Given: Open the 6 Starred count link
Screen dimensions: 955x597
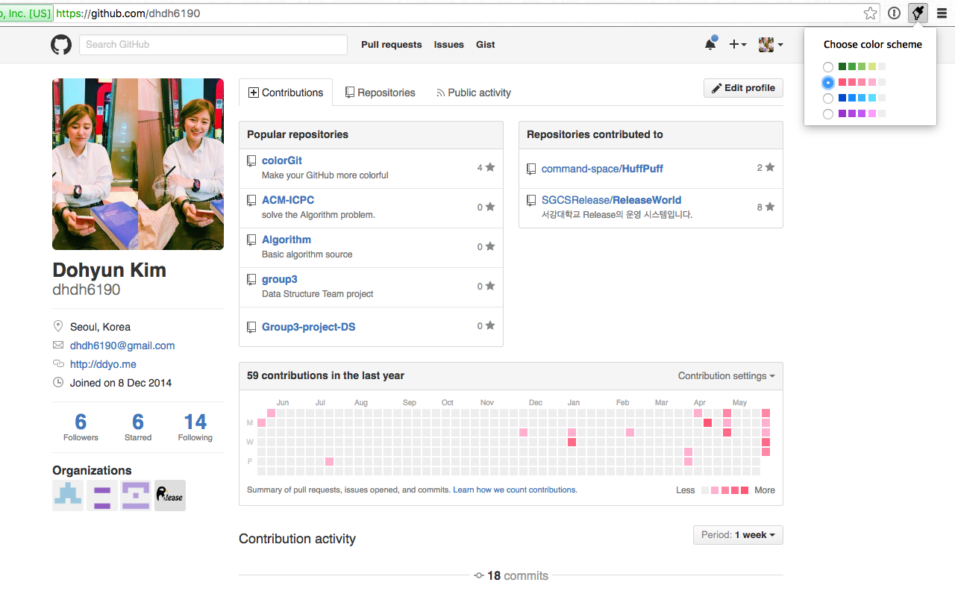Looking at the screenshot, I should (138, 427).
